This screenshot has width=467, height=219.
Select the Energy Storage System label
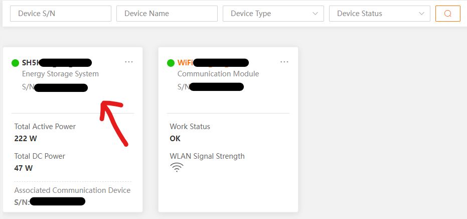click(x=60, y=74)
